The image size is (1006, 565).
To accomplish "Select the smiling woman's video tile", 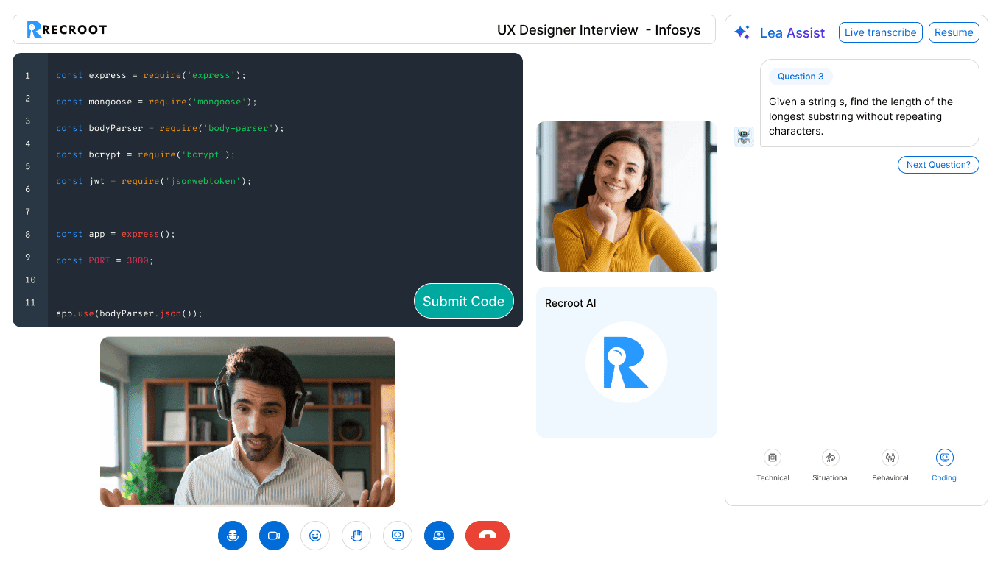I will (x=627, y=197).
